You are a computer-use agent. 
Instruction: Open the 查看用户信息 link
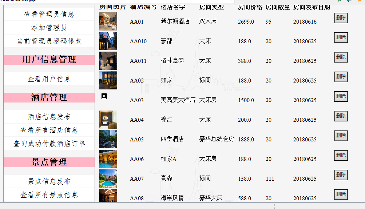coord(49,79)
